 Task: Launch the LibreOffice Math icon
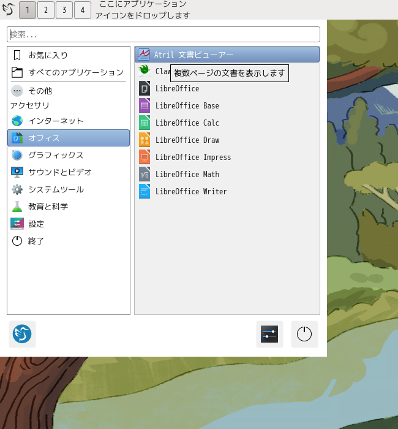click(145, 174)
